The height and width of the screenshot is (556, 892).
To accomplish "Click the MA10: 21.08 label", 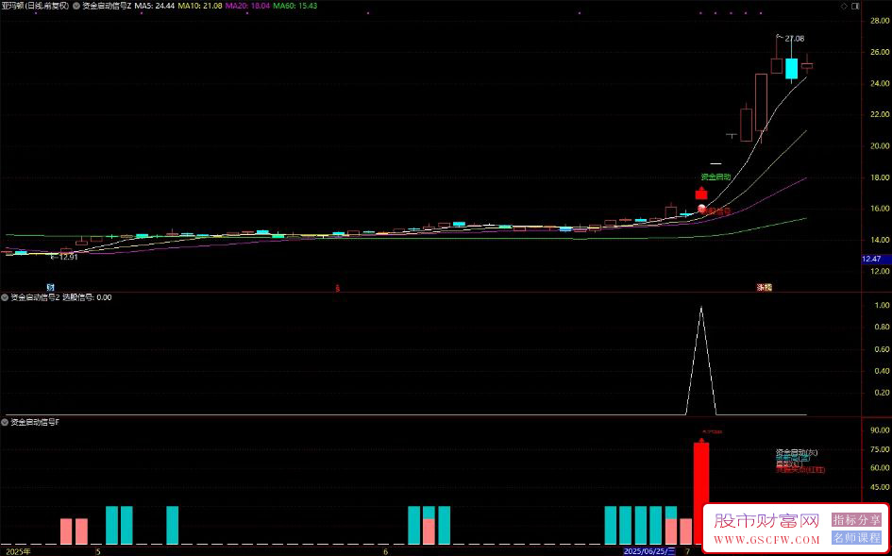I will [x=199, y=6].
